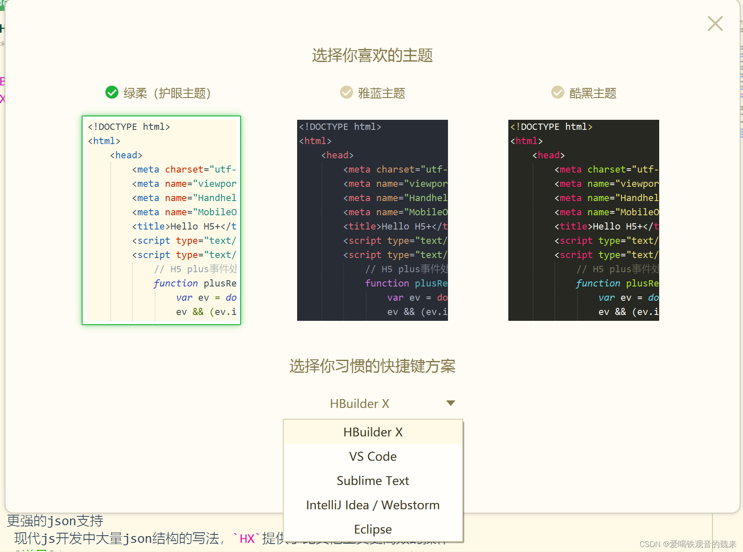This screenshot has height=552, width=743.
Task: Choose VS Code shortcut scheme
Action: click(x=373, y=457)
